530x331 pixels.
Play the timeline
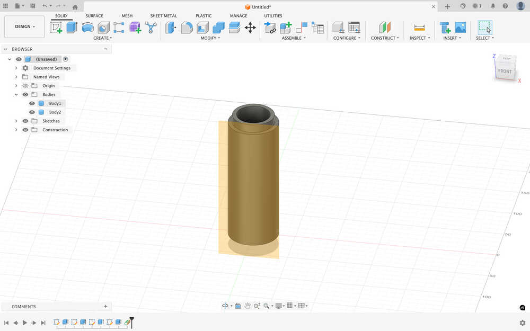[x=25, y=323]
